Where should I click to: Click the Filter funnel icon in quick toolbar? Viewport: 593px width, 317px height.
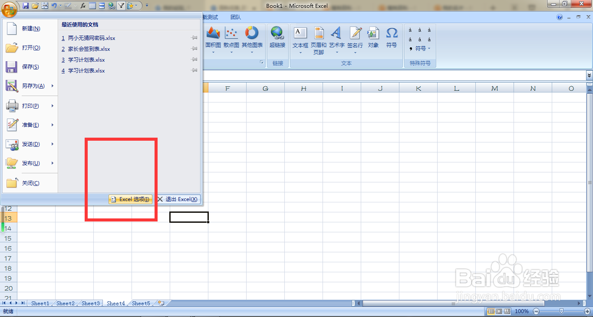point(121,6)
